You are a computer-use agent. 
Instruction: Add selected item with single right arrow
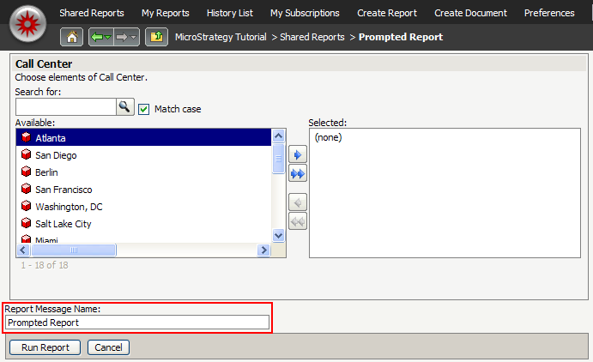[298, 154]
